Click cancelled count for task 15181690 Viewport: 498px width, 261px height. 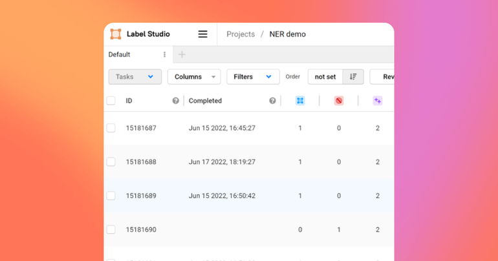tap(339, 229)
